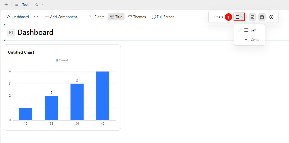Image resolution: width=289 pixels, height=143 pixels.
Task: Click the image icon beside the Dashboard heading
Action: tap(11, 32)
